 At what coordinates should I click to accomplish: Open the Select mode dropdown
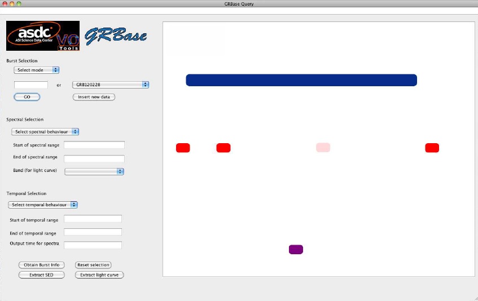click(37, 70)
